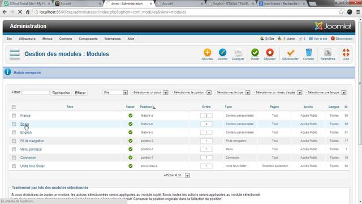The image size is (362, 204).
Task: Open the Menus menu
Action: 48,39
